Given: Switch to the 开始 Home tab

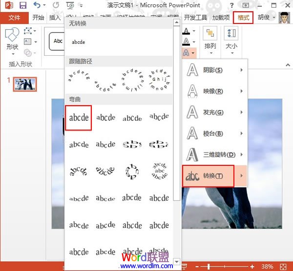Looking at the screenshot, I should click(x=38, y=18).
